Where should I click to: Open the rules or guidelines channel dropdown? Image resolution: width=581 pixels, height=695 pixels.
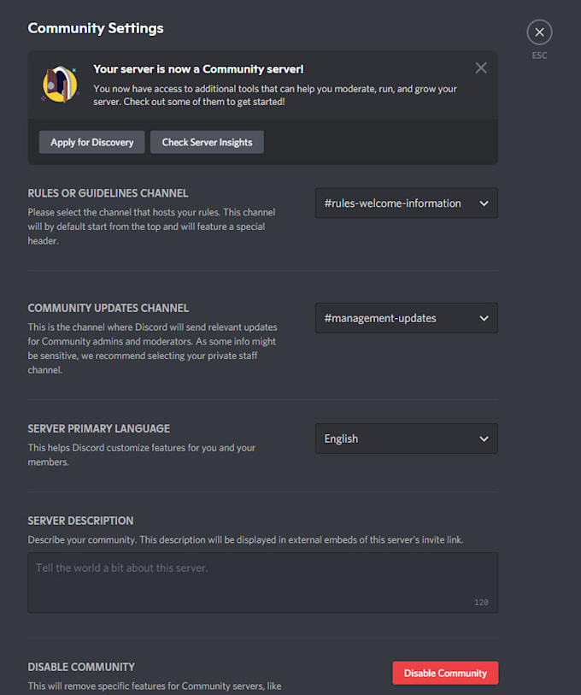(x=406, y=203)
